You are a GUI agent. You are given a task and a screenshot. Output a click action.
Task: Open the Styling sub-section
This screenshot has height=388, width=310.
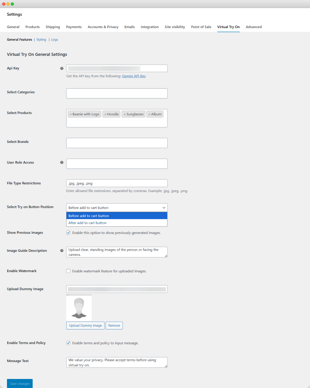(x=41, y=40)
